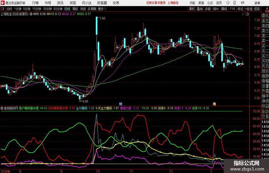Switch to 1分钟 period

(18, 9)
